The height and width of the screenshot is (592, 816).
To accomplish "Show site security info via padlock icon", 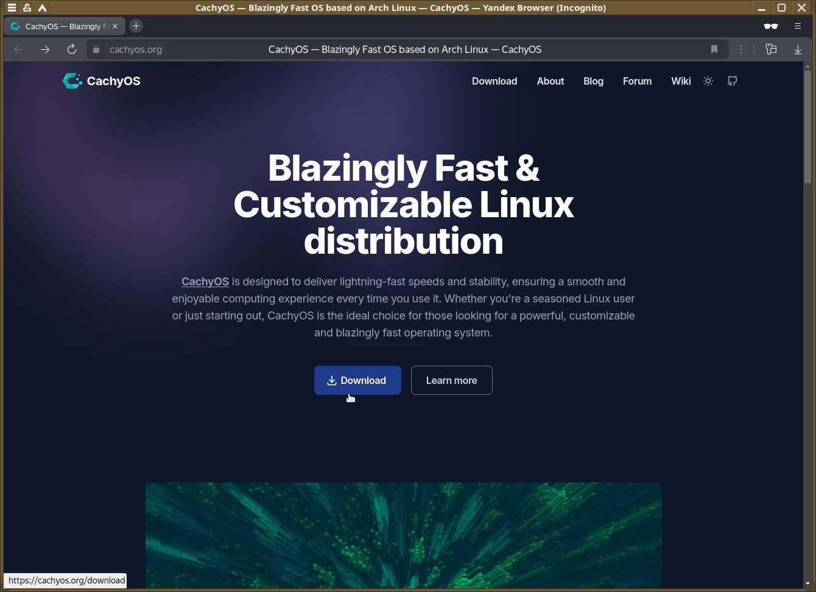I will (96, 49).
